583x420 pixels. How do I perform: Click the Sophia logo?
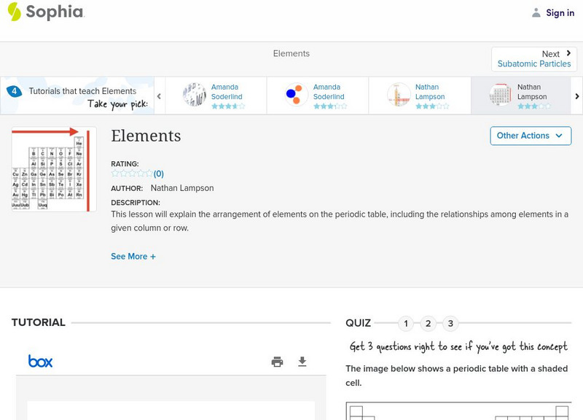[x=45, y=12]
